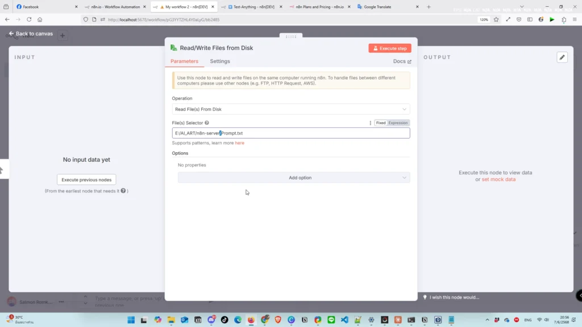
Task: Click the File(s) Selector help question icon
Action: pyautogui.click(x=207, y=123)
